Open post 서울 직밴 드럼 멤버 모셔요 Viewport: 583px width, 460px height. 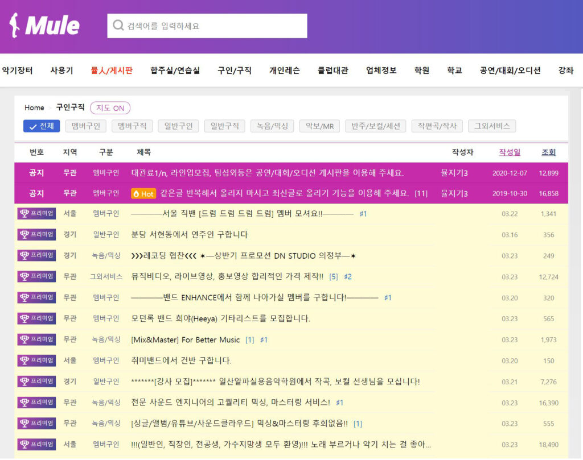pos(242,213)
